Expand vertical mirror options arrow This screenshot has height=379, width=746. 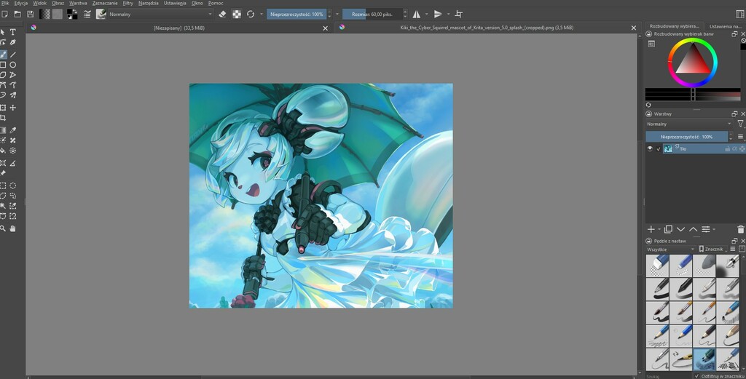[448, 15]
